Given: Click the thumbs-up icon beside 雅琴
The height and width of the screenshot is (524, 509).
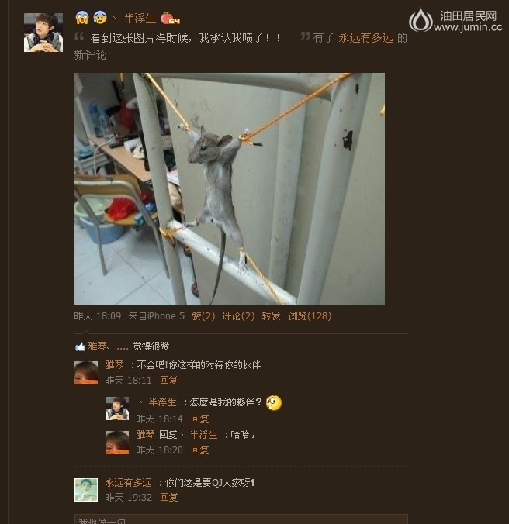Looking at the screenshot, I should [80, 346].
